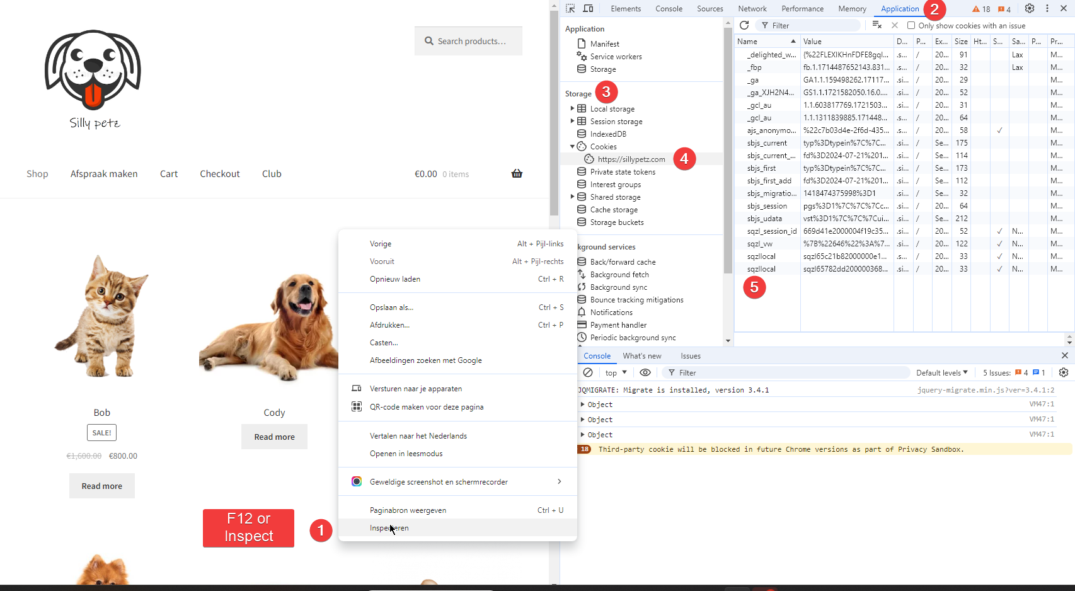Open Manifest in Application panel
The height and width of the screenshot is (591, 1075).
(604, 43)
